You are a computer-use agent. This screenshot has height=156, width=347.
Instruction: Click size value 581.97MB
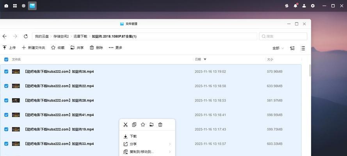click(x=275, y=100)
